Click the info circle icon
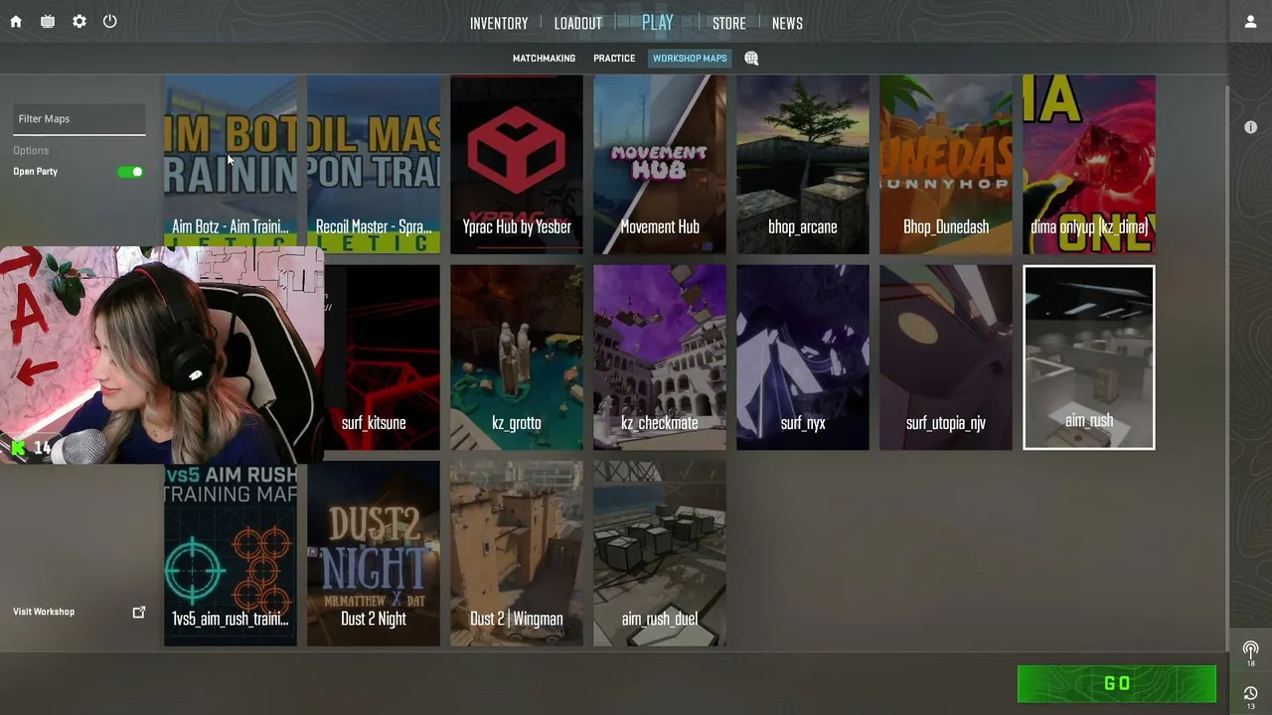The width and height of the screenshot is (1272, 715). pos(1250,127)
